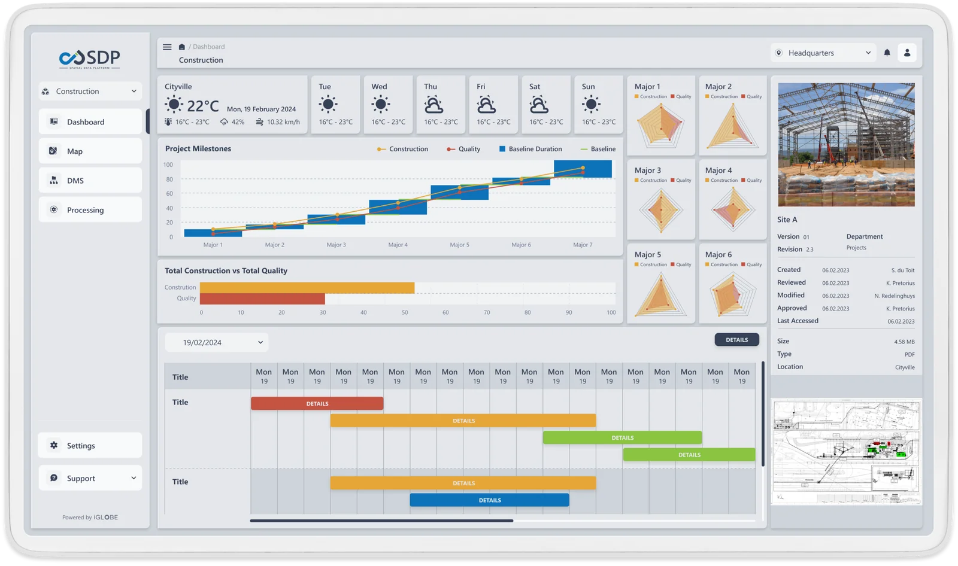Expand the Headquarters location dropdown
Viewport: 958px width, 566px height.
pyautogui.click(x=823, y=53)
